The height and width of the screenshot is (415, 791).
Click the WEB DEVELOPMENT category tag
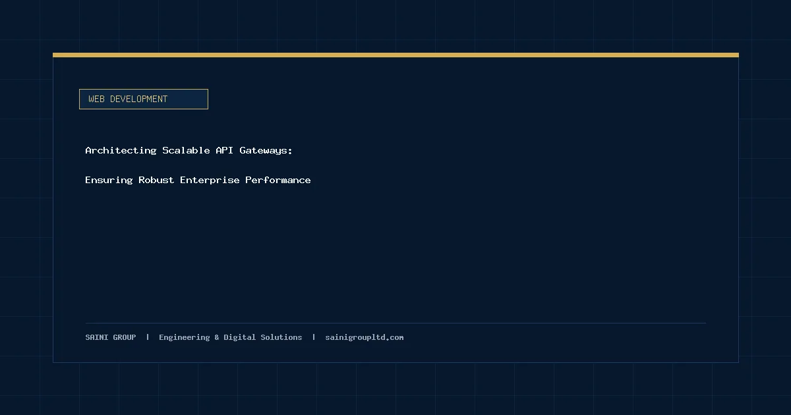coord(144,99)
